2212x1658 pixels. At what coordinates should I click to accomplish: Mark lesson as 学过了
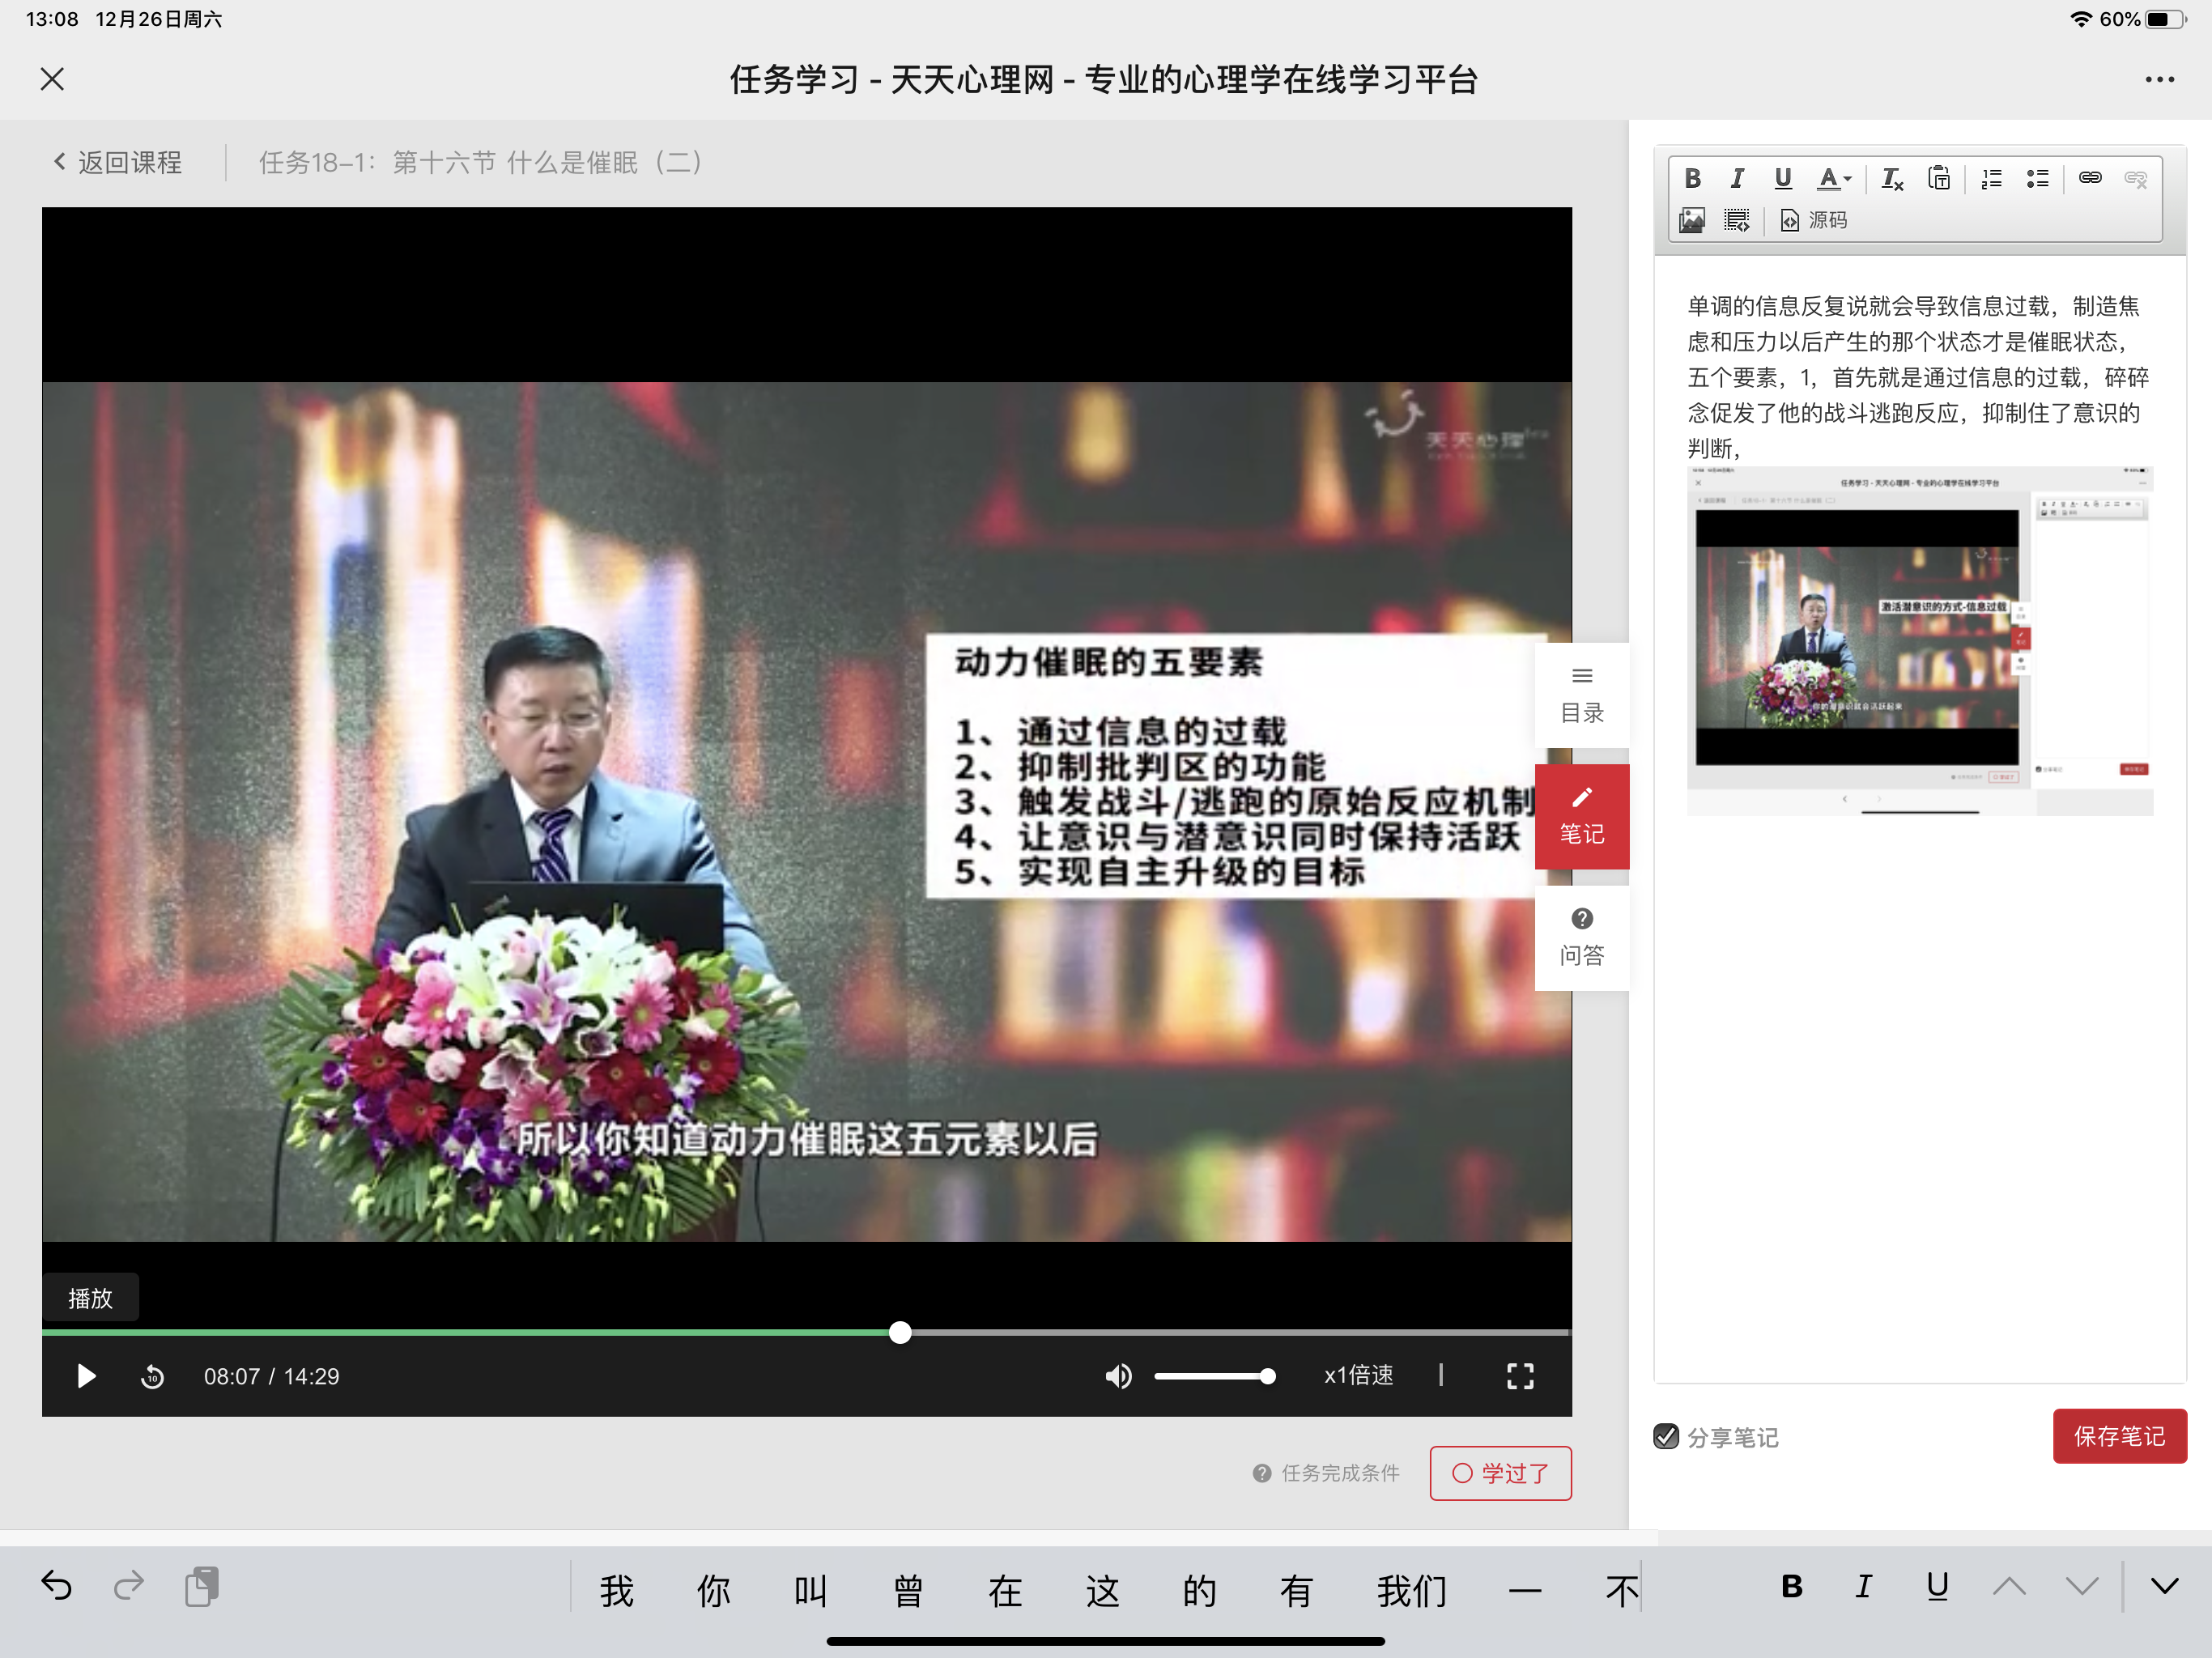click(1500, 1473)
